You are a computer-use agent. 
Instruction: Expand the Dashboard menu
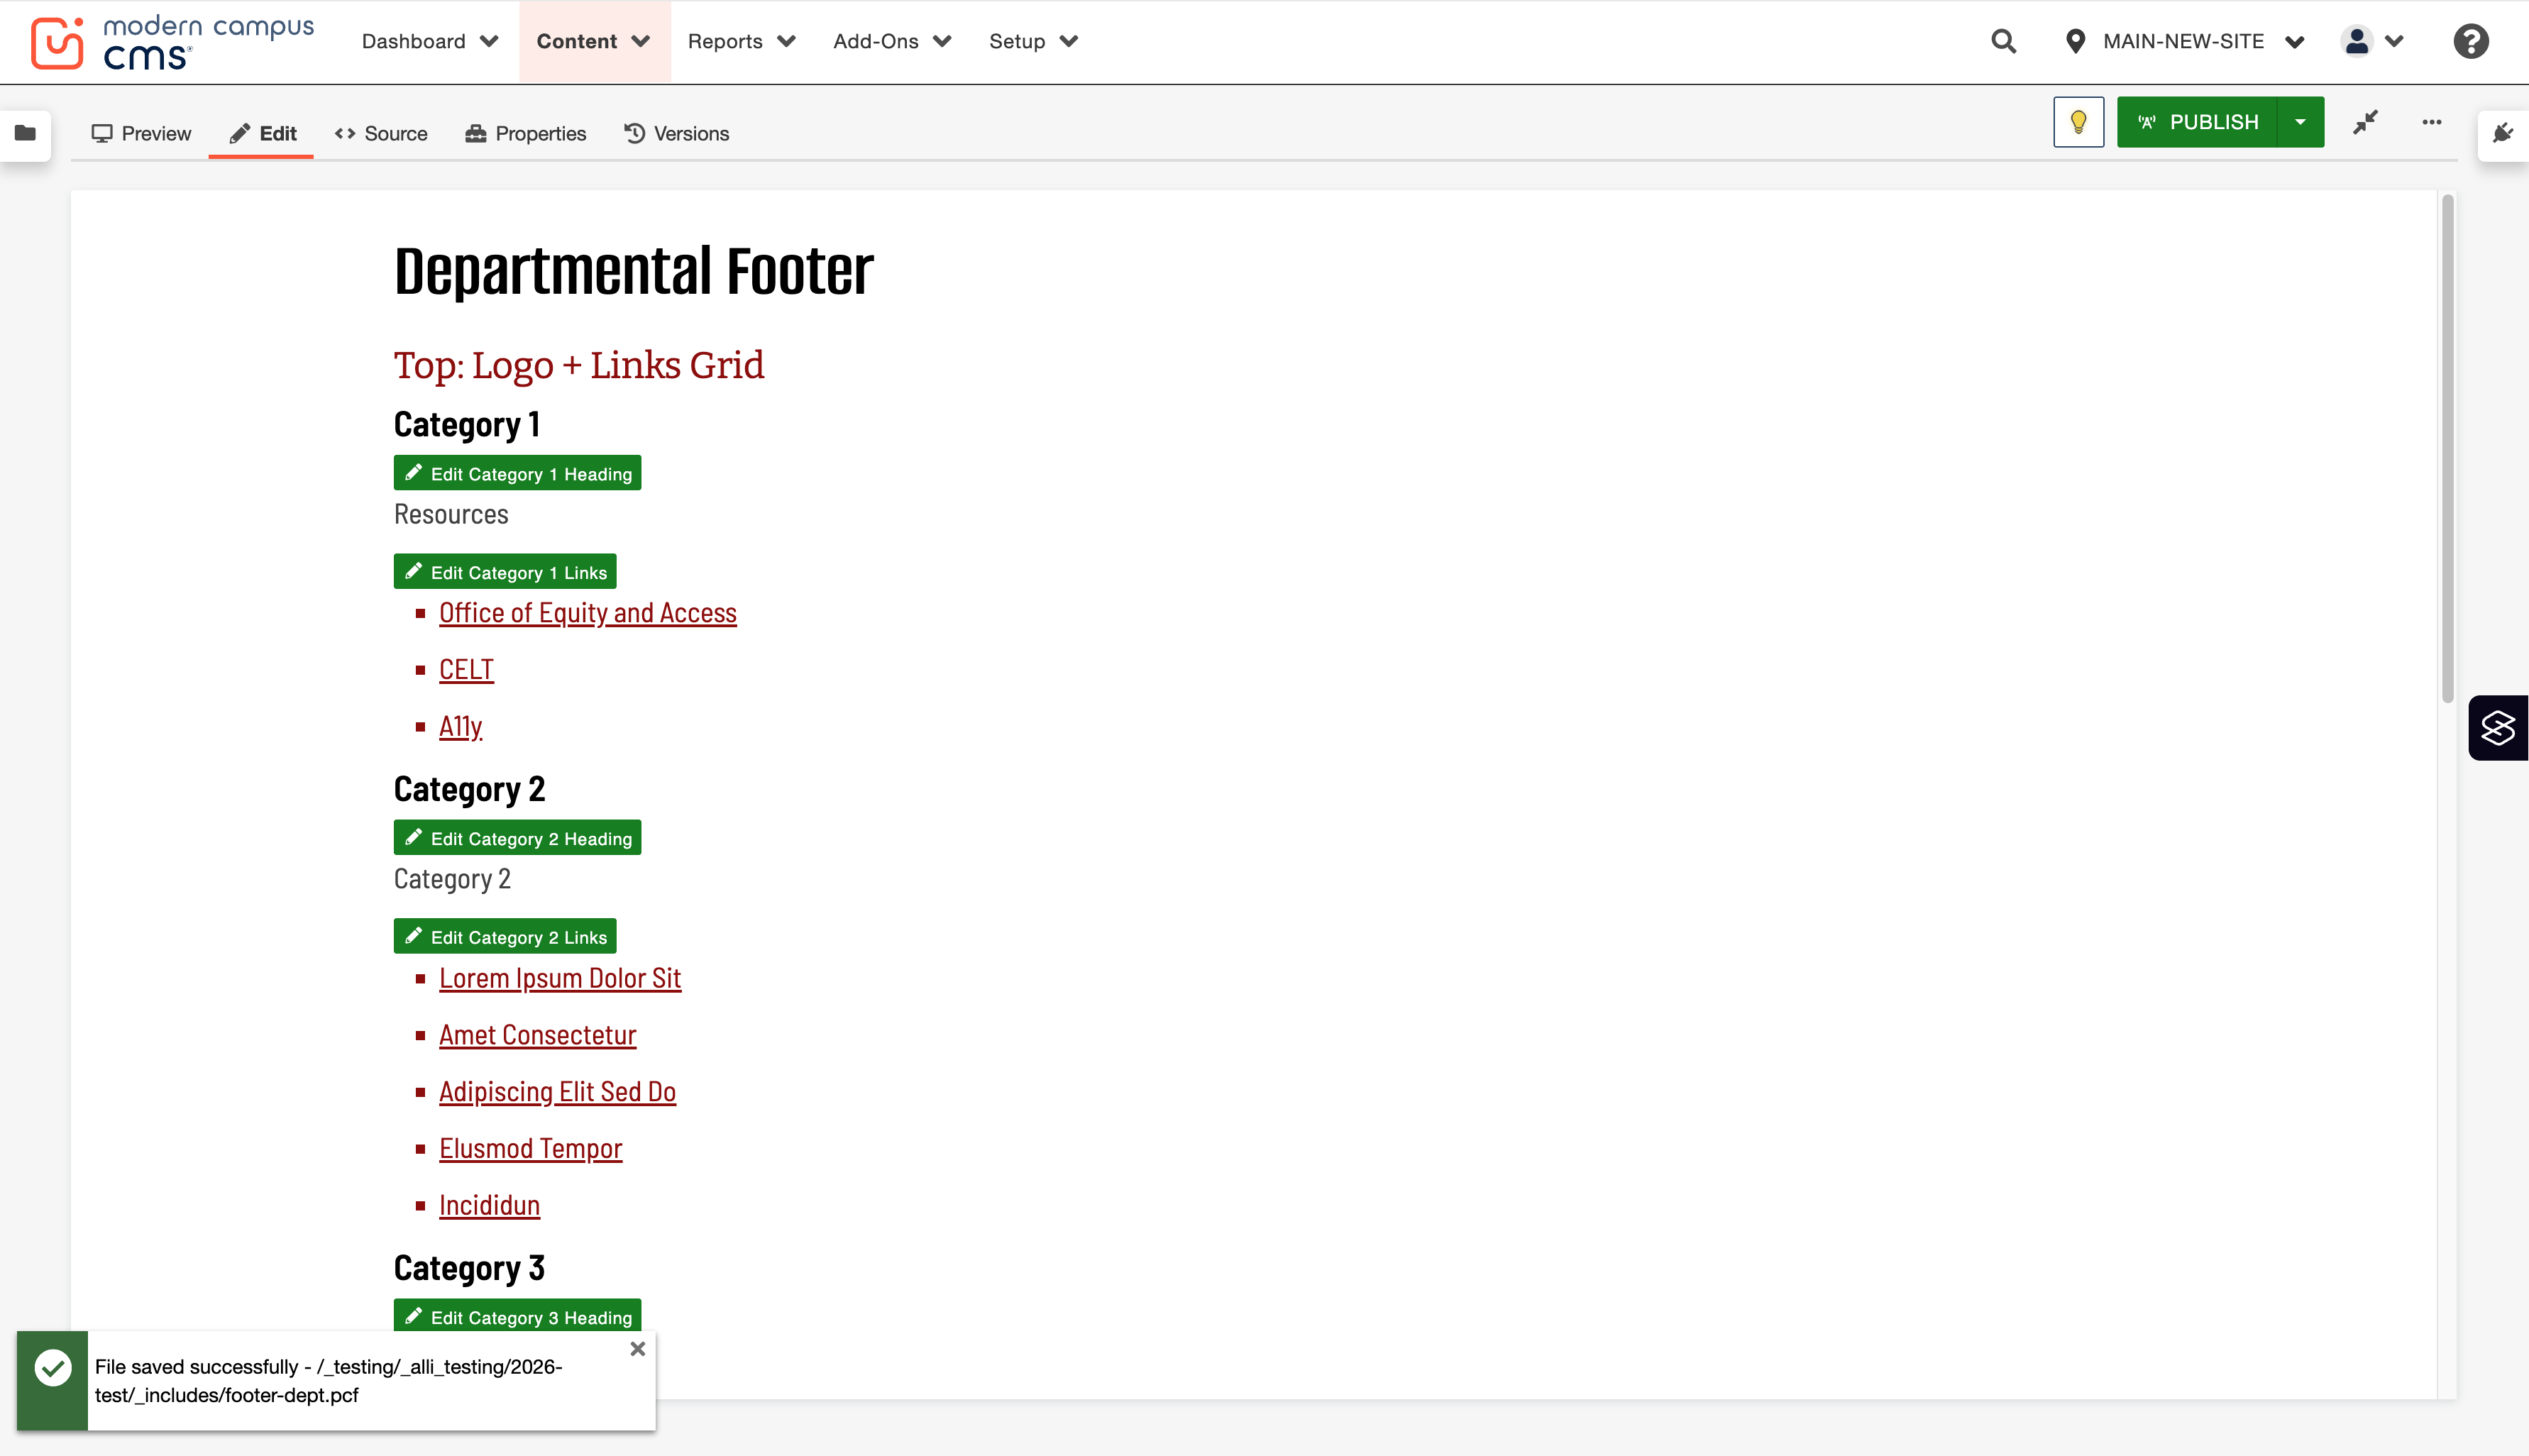tap(430, 41)
